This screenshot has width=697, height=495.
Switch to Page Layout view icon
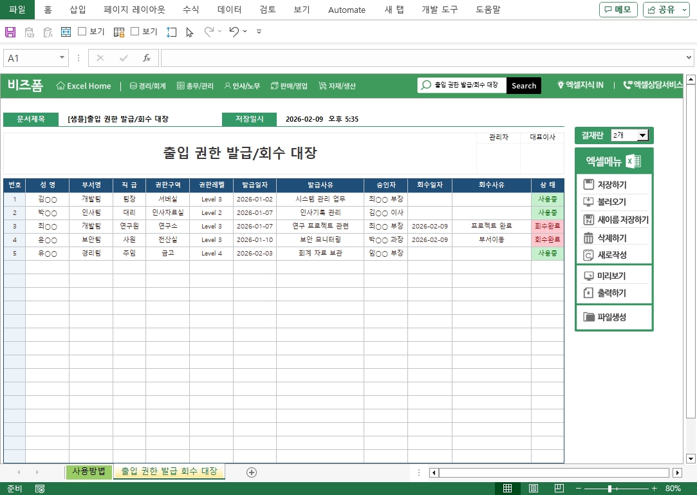pos(533,489)
